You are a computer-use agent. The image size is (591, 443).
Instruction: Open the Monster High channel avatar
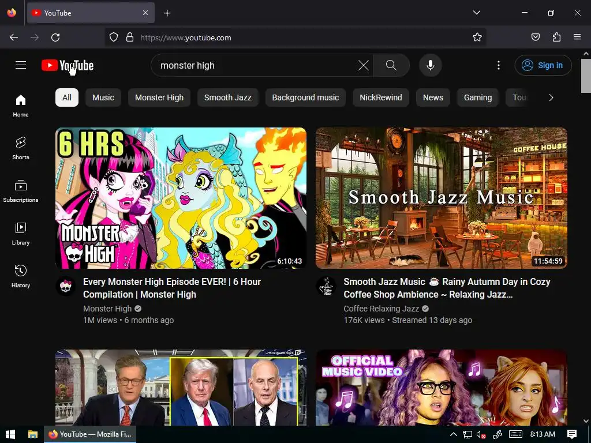coord(66,286)
